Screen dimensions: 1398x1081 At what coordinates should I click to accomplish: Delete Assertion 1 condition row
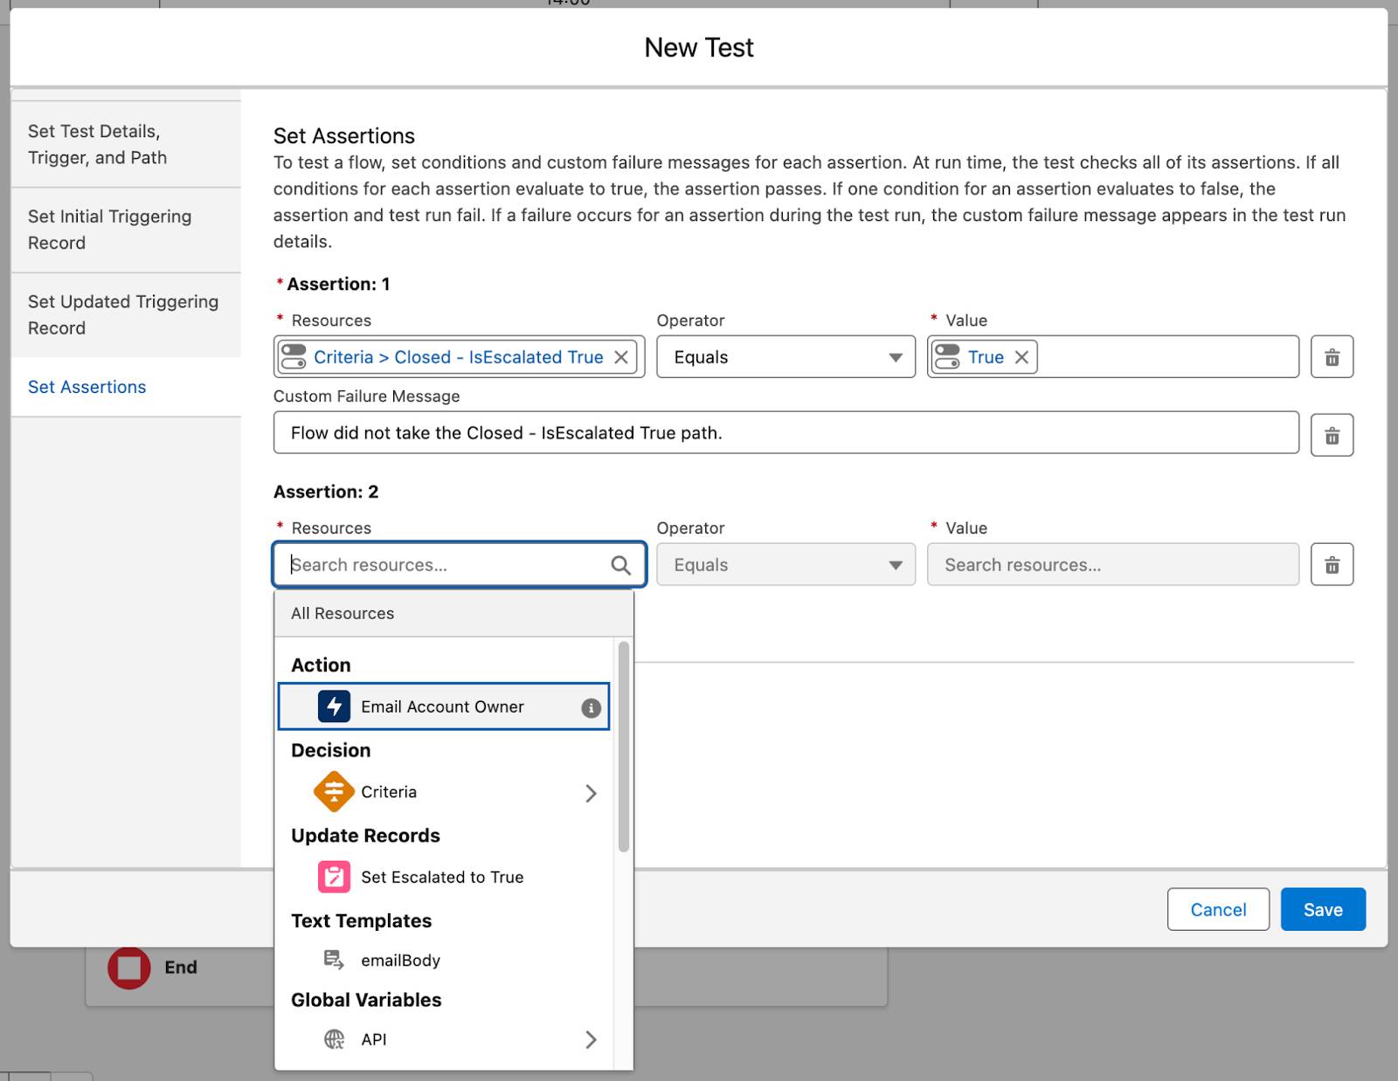(x=1332, y=357)
